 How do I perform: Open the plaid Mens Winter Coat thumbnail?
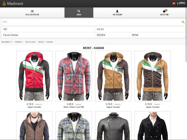point(74,76)
